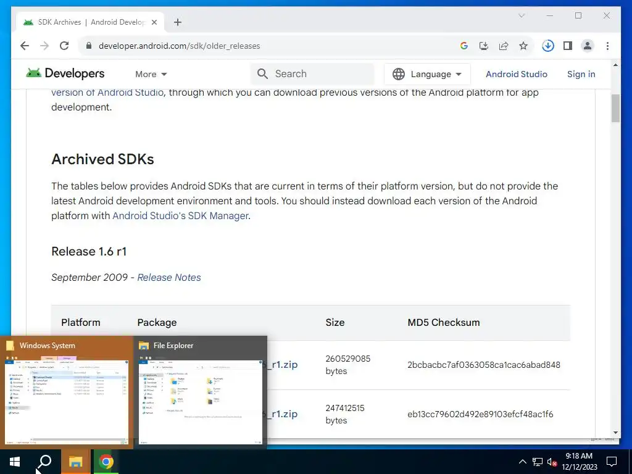Select the 247412515 bytes size cell

click(x=345, y=414)
